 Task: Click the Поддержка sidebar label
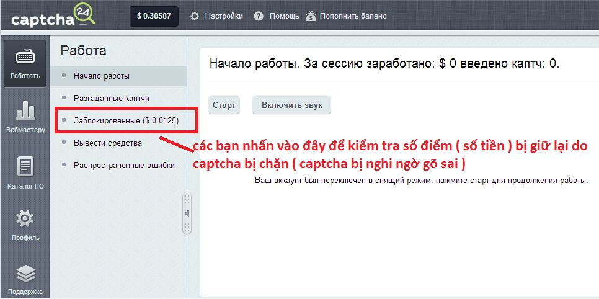click(25, 292)
